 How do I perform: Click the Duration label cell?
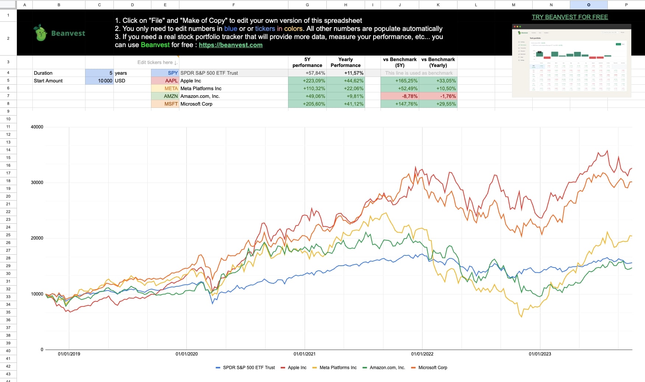(x=59, y=73)
